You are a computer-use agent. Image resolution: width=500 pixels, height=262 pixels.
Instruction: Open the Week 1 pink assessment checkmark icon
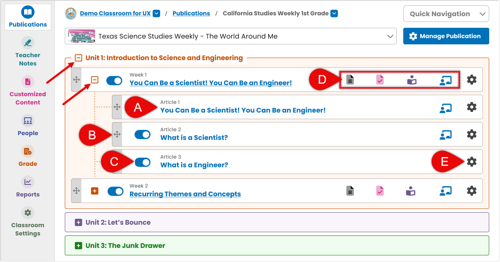(x=380, y=80)
